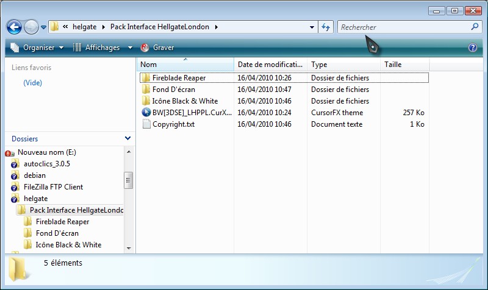This screenshot has height=290, width=488.
Task: Click the Dossiers pane label
Action: [24, 139]
